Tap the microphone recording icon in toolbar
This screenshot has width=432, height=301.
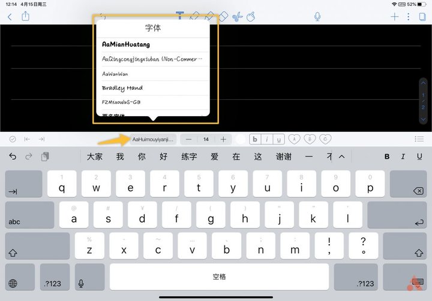(317, 17)
